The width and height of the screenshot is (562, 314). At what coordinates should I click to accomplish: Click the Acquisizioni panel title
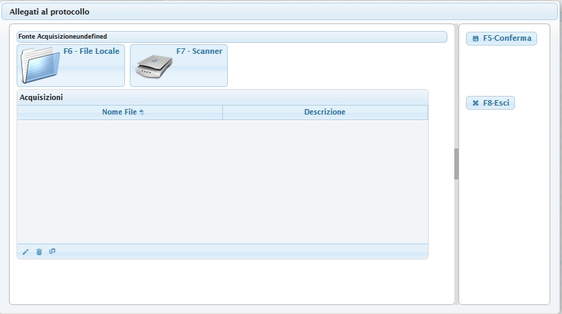41,97
